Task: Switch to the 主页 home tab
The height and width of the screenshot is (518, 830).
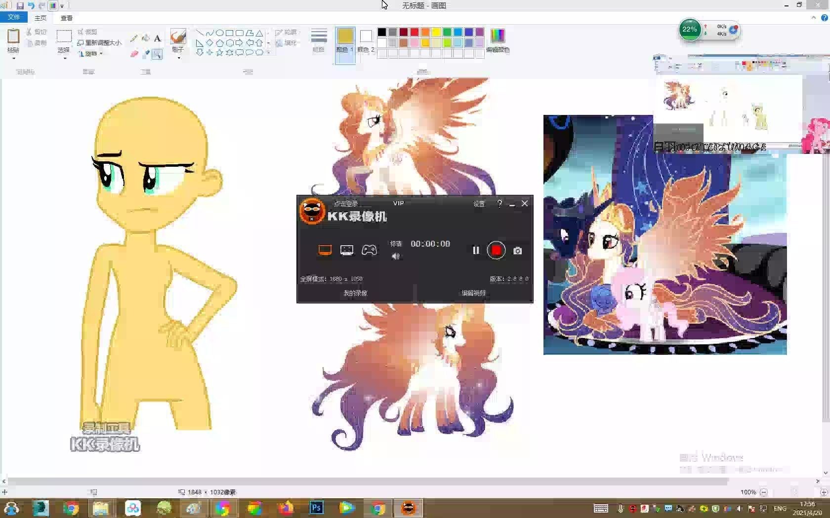Action: [41, 18]
